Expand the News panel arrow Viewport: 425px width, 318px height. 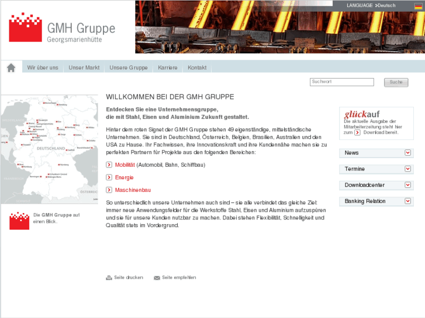[x=407, y=153]
